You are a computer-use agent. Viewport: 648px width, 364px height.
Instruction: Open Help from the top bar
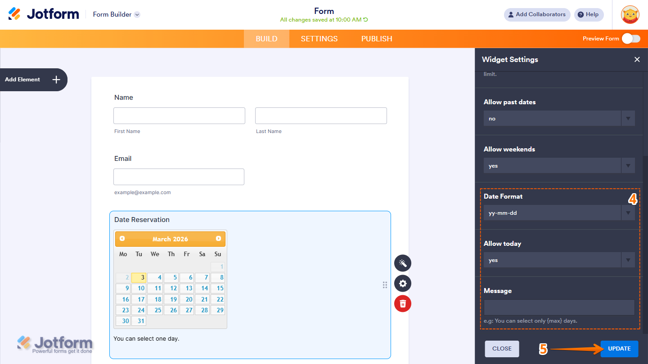tap(589, 14)
